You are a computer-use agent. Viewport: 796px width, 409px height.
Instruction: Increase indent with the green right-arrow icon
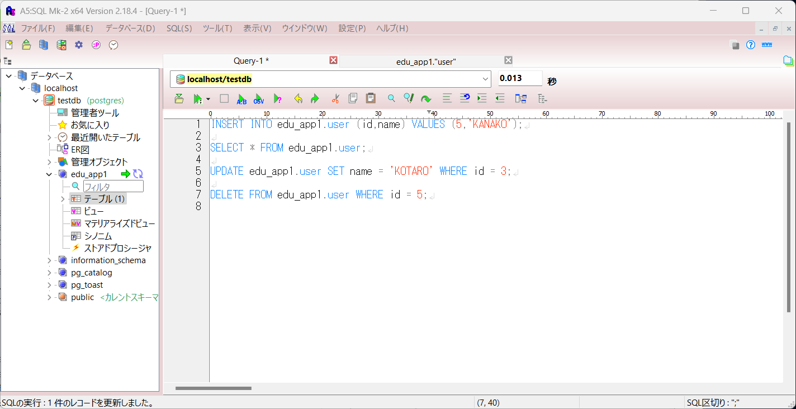(482, 98)
